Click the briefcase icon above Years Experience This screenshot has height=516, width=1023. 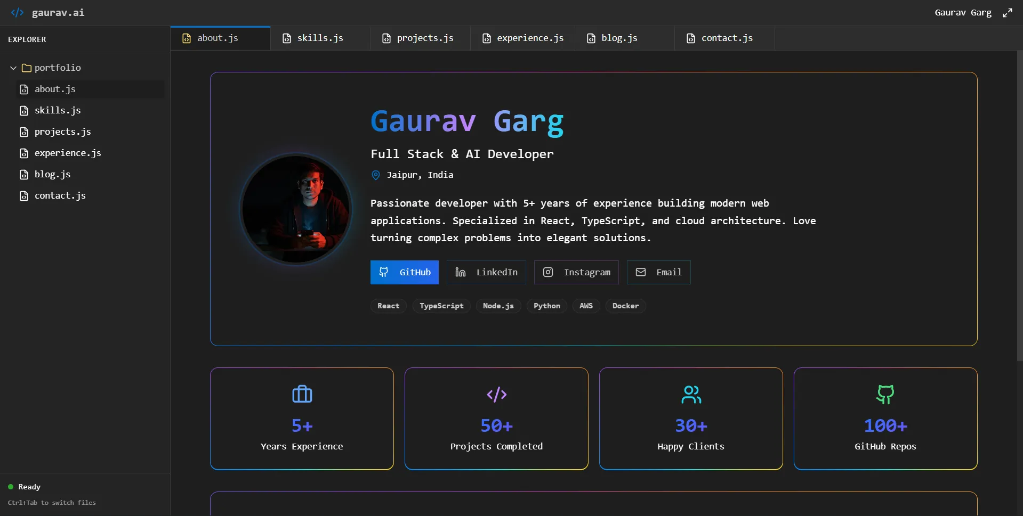pos(302,394)
